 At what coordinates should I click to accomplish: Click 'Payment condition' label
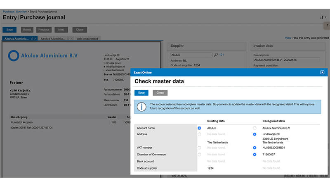coord(266,66)
